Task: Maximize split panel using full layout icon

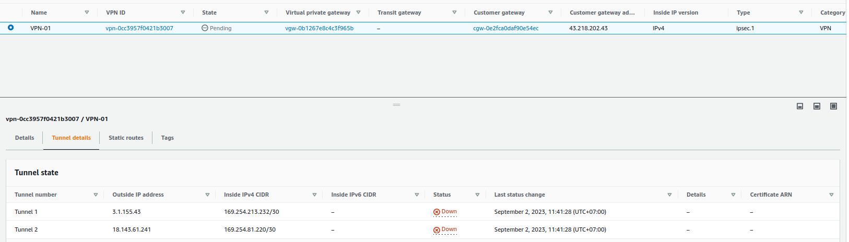Action: [834, 106]
